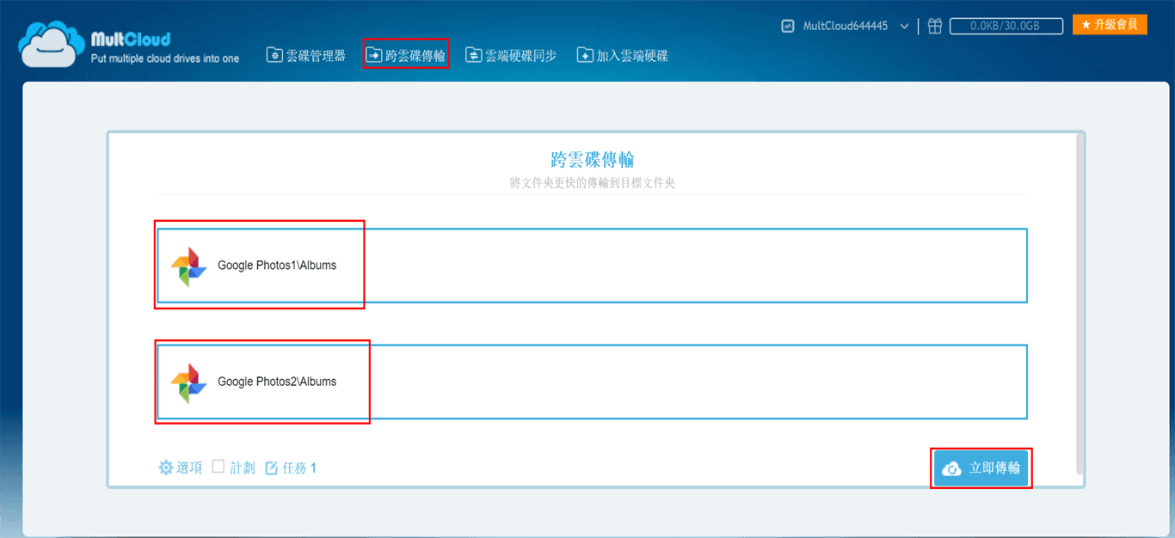1175x538 pixels.
Task: Click the 選項 gear icon
Action: 166,468
